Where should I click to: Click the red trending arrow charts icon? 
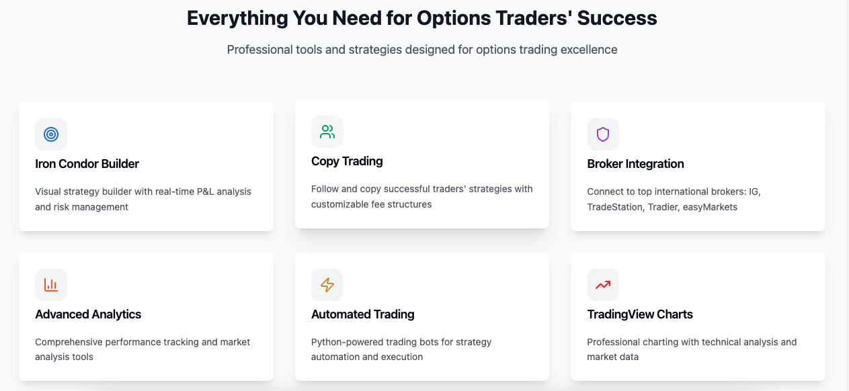coord(603,285)
